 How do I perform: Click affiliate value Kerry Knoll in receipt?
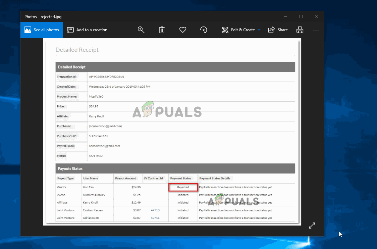tap(96, 116)
